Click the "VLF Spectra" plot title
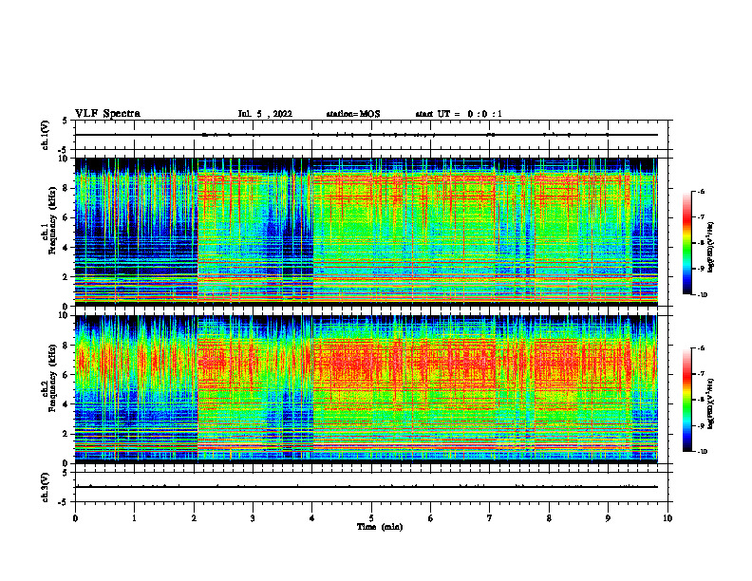 (x=107, y=114)
